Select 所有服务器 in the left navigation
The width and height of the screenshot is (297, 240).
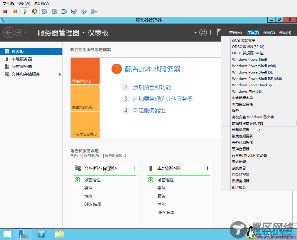31,67
